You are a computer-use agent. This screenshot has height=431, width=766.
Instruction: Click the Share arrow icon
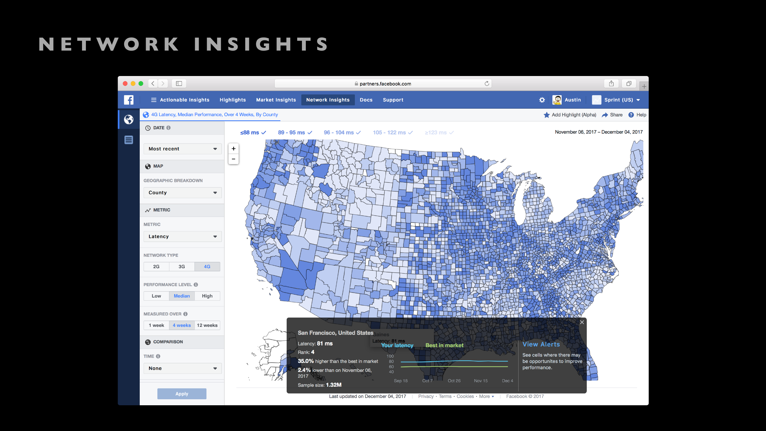tap(605, 115)
